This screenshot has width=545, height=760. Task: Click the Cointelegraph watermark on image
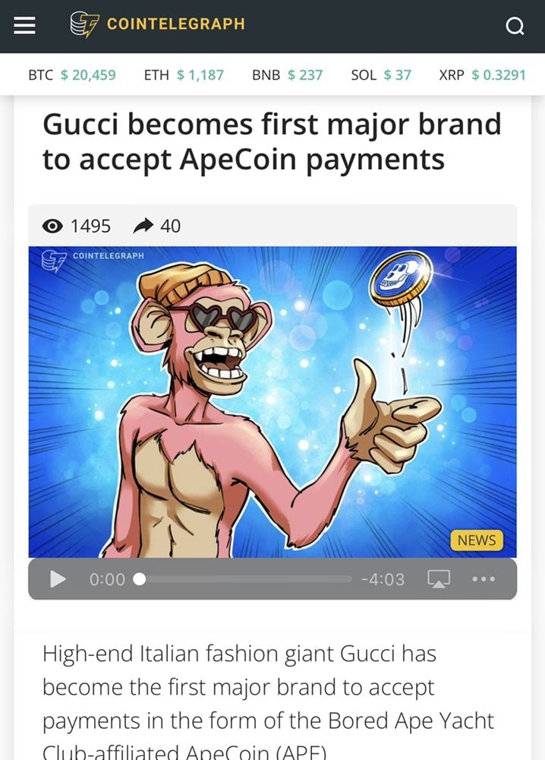coord(93,260)
